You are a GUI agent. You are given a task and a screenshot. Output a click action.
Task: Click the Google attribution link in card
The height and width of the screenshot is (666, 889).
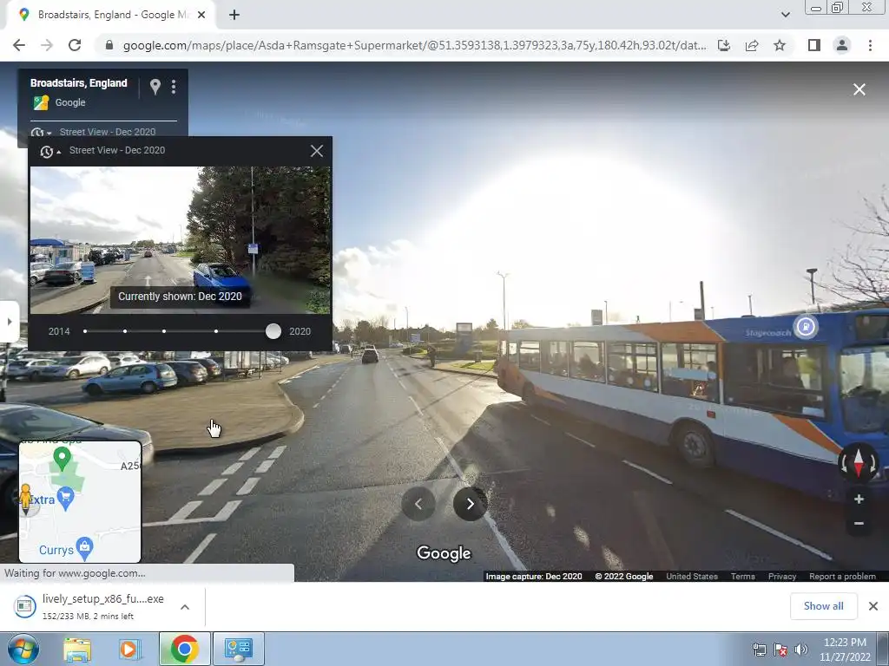(70, 102)
